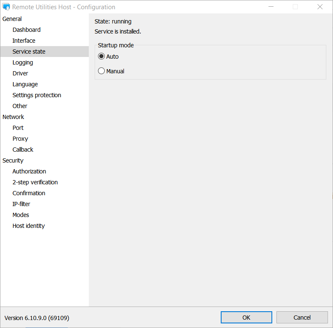The image size is (333, 328).
Task: Navigate to Settings protection
Action: (37, 95)
